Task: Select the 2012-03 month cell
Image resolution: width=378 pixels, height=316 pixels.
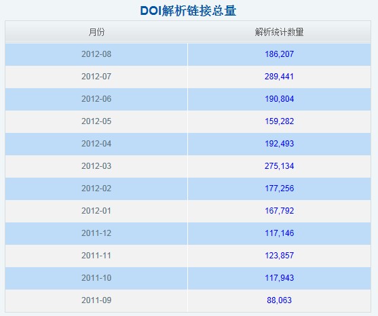Action: click(x=96, y=166)
